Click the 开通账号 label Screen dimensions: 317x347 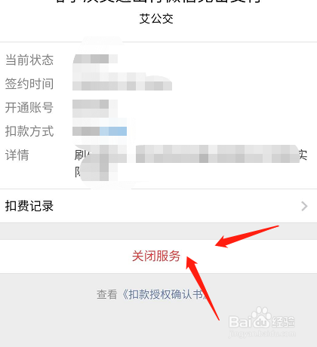(x=29, y=108)
